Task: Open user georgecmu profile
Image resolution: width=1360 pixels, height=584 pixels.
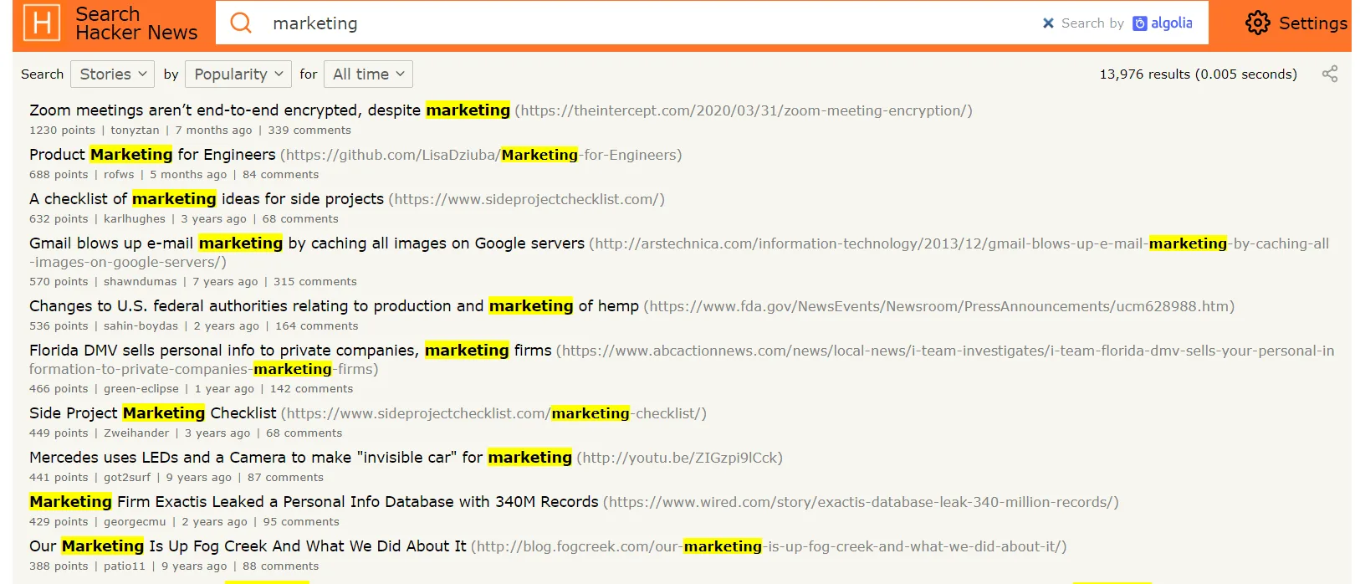Action: click(x=135, y=522)
